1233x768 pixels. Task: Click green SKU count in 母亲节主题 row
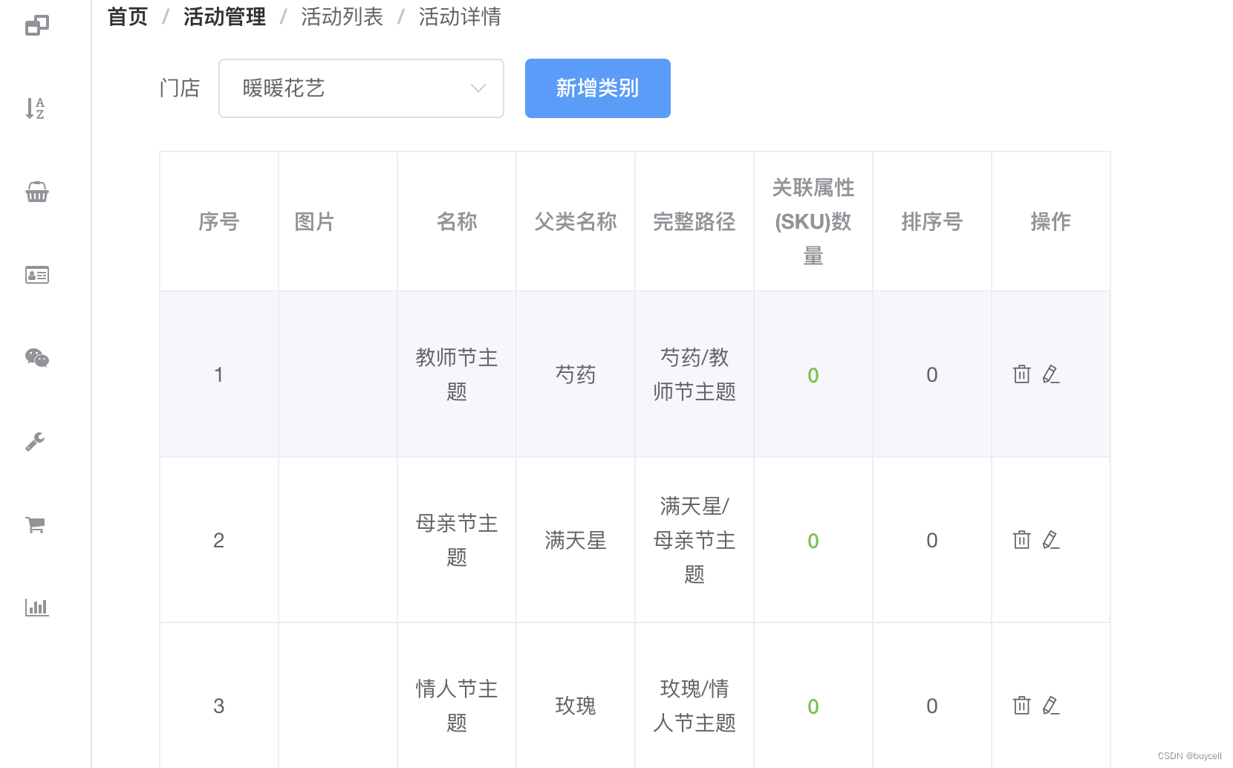(813, 541)
